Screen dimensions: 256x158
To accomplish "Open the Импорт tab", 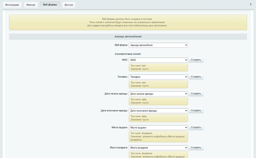I will pyautogui.click(x=31, y=5).
